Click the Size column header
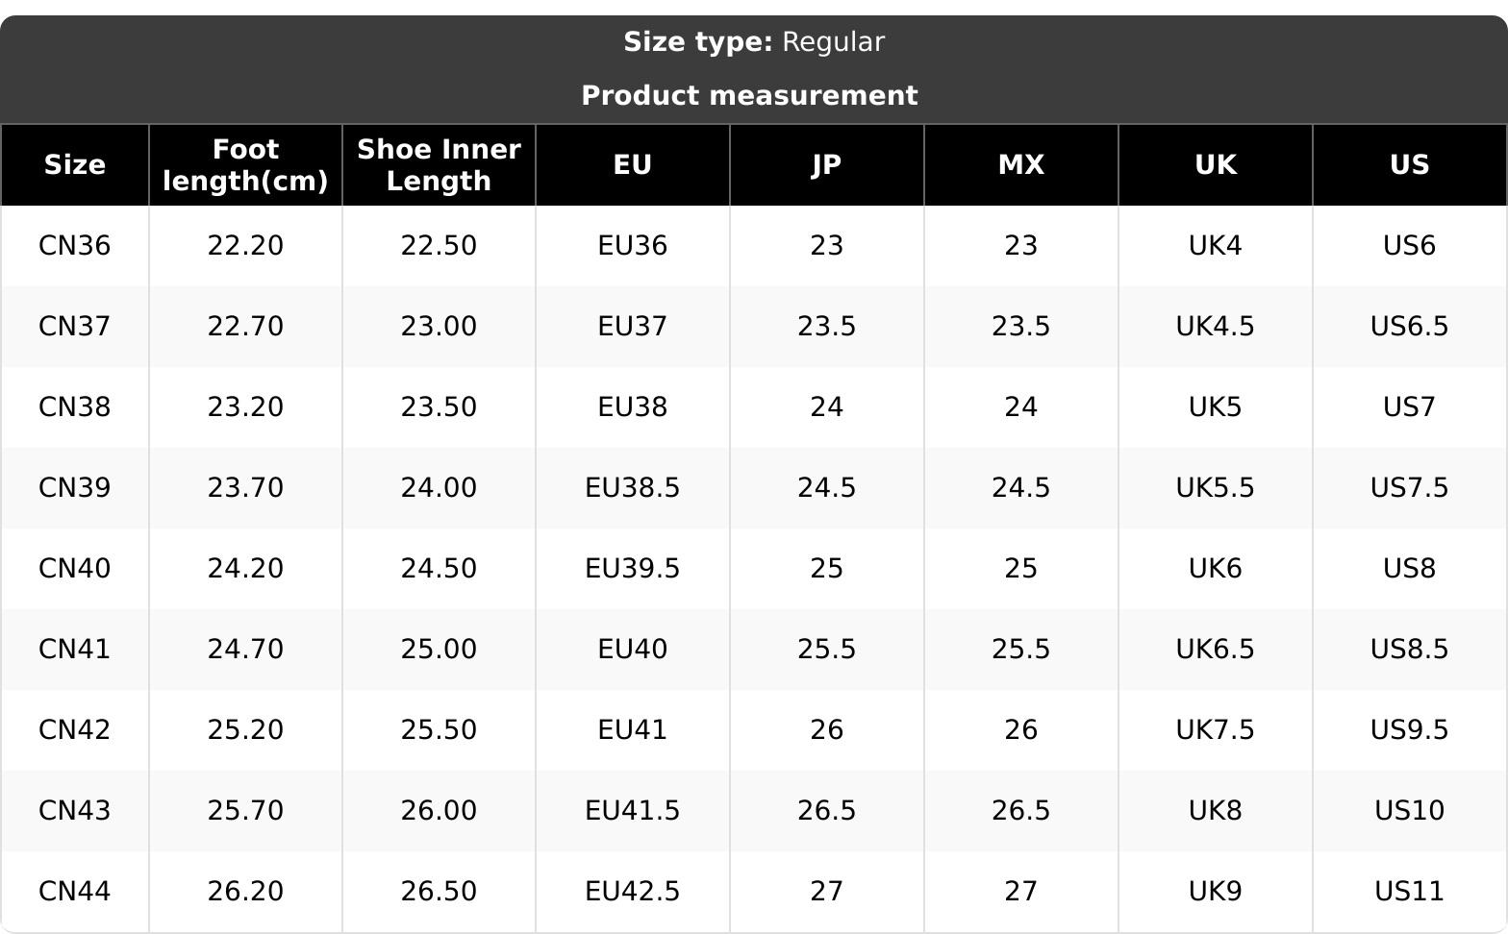Screen dimensions: 1508x934 pyautogui.click(x=74, y=164)
